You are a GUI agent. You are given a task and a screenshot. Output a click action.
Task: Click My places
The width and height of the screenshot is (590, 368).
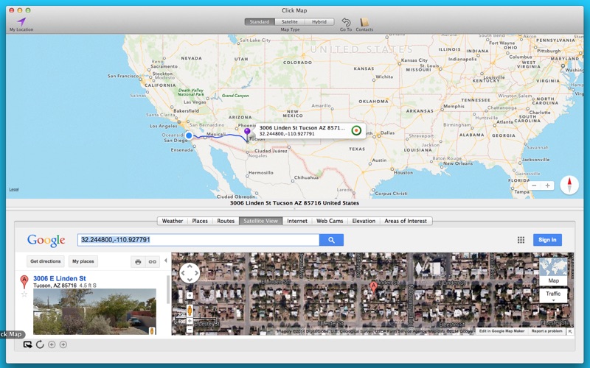(x=83, y=261)
